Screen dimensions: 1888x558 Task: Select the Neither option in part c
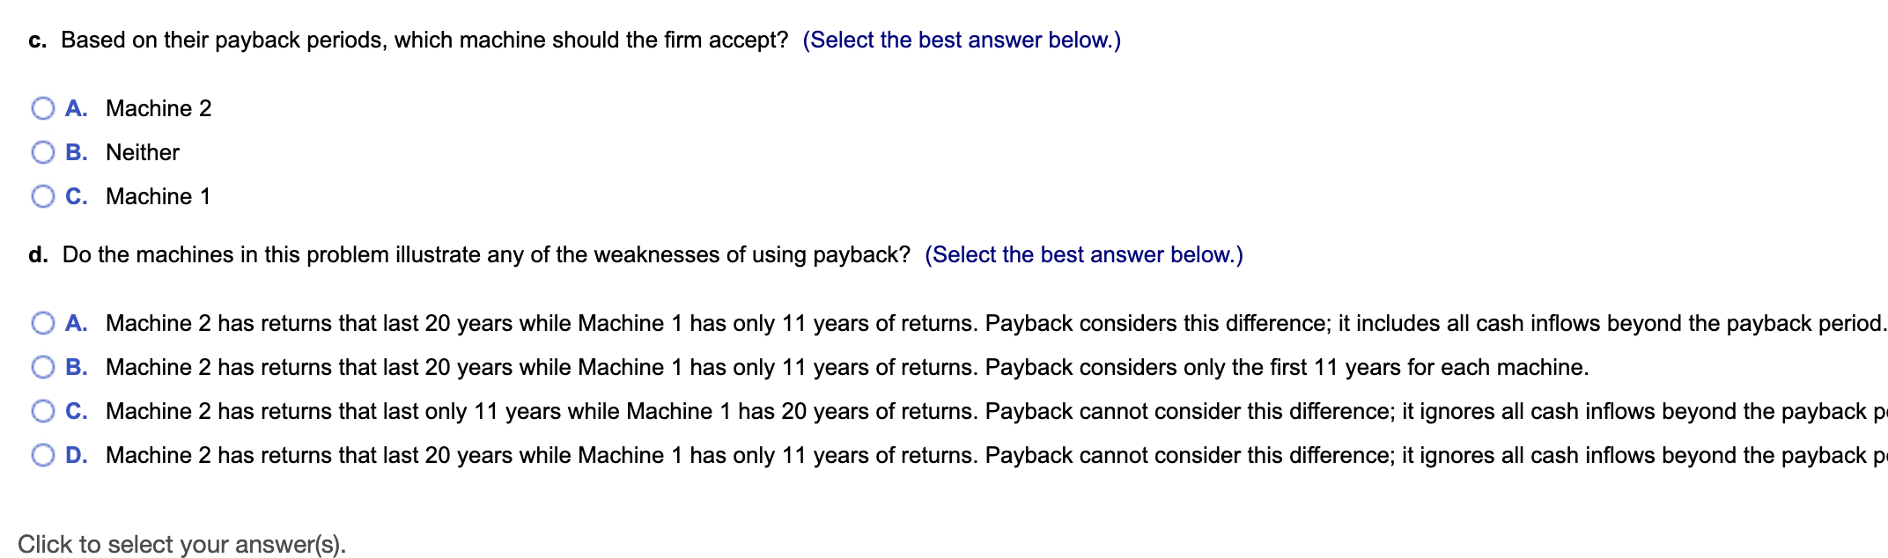41,151
